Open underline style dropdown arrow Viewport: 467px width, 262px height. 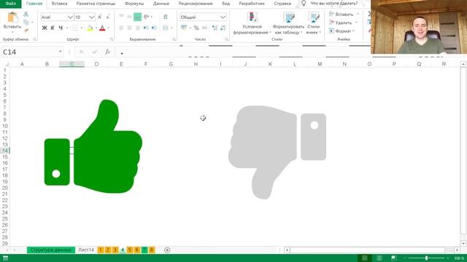(67, 28)
